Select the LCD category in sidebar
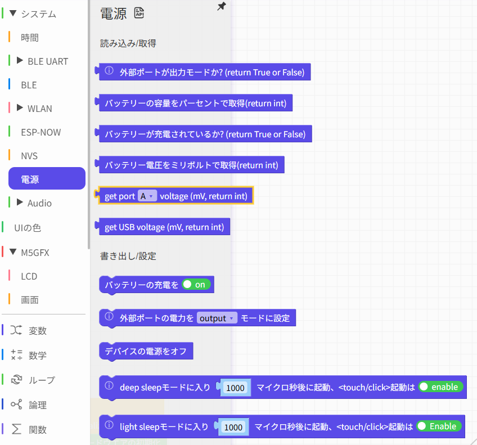This screenshot has height=445, width=477. point(29,276)
